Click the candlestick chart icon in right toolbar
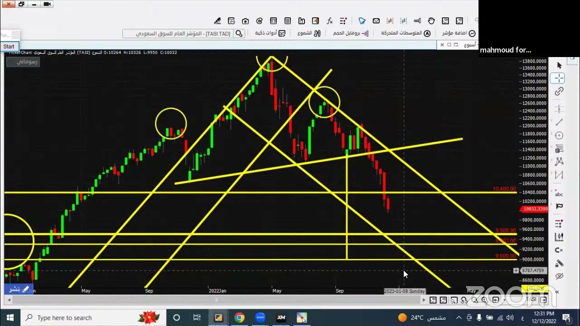 [559, 237]
